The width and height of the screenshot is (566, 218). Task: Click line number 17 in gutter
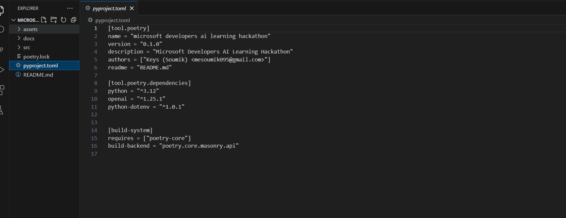[x=94, y=154]
